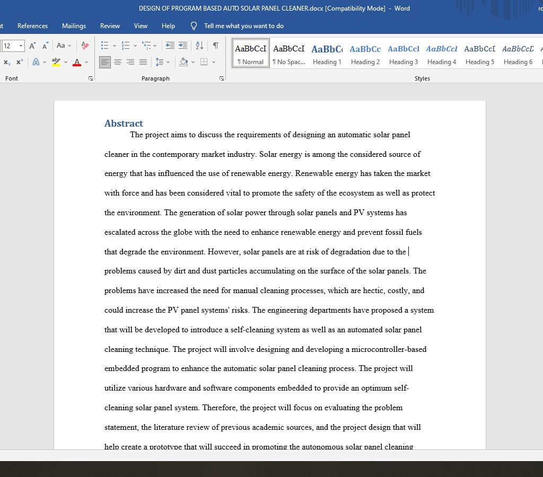Apply the No Spacing style
Viewport: 543px width, 477px height.
(289, 54)
